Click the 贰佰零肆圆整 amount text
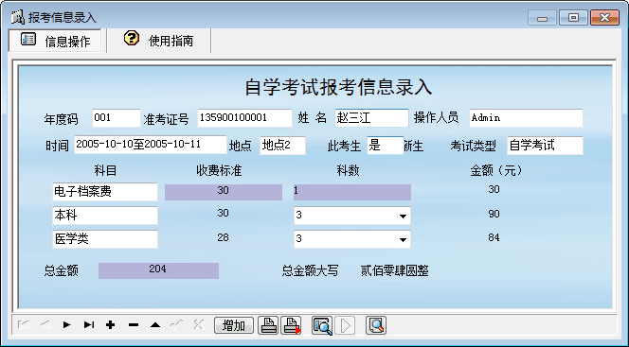This screenshot has width=629, height=347. click(395, 271)
